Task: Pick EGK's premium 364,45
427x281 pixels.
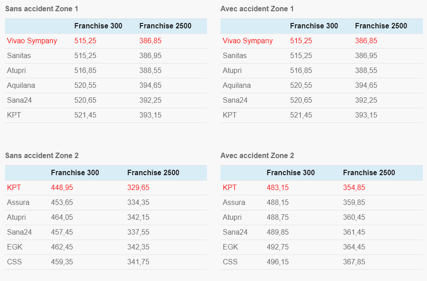Action: pyautogui.click(x=354, y=247)
